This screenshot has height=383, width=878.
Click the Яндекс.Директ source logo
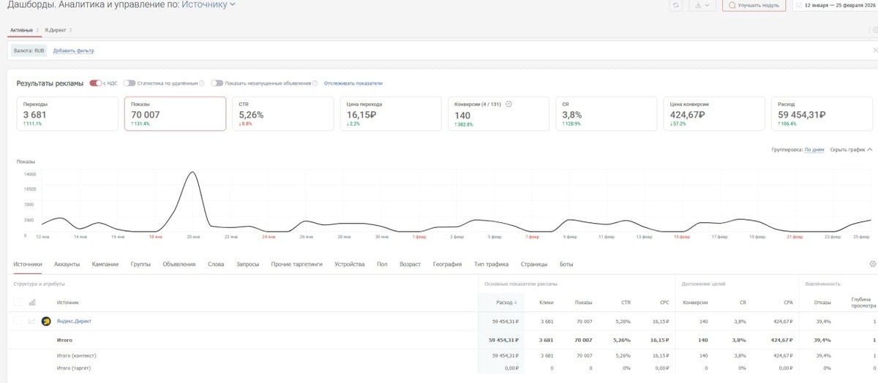coord(46,321)
